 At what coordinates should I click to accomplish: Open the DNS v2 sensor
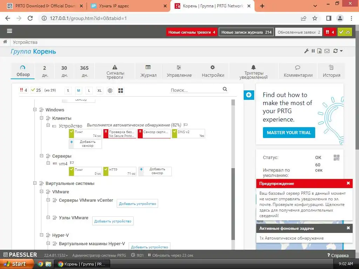(x=188, y=133)
